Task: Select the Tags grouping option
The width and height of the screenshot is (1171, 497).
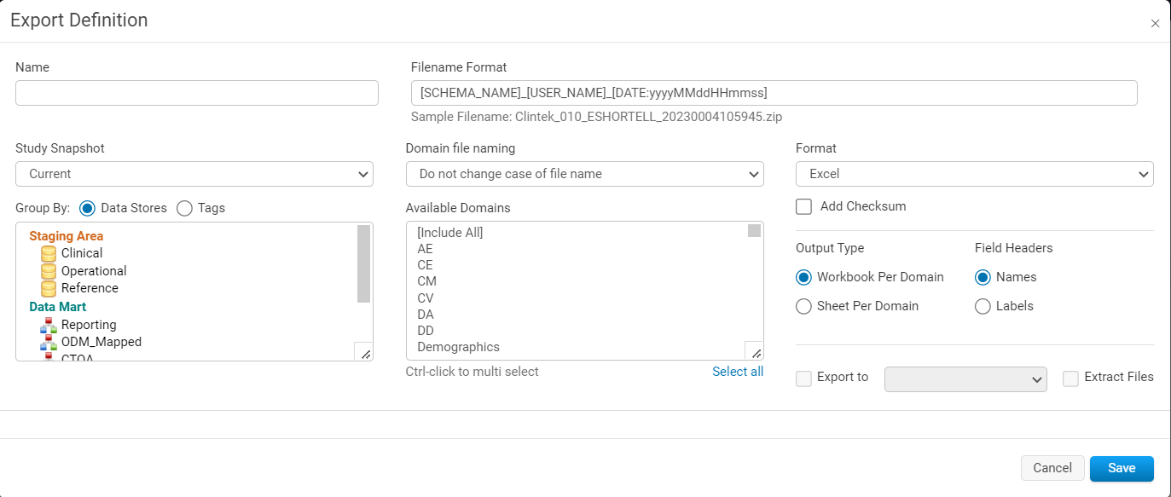Action: click(x=184, y=208)
